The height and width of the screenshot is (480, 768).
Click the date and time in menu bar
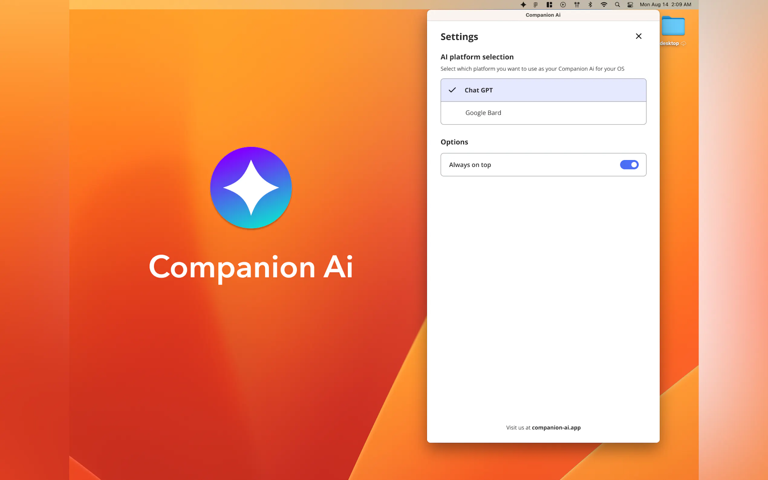665,5
